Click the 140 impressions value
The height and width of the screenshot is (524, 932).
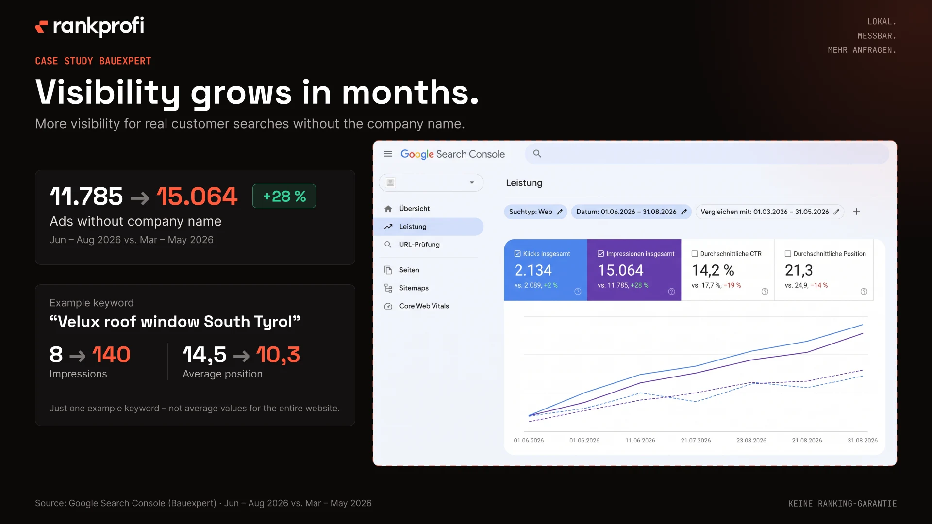(111, 355)
